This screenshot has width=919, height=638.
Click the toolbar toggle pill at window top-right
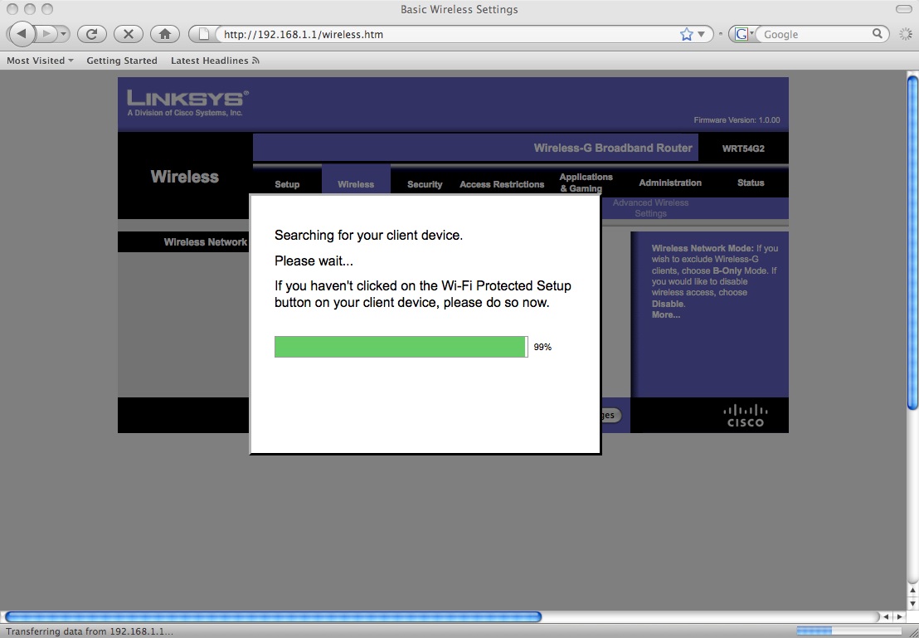point(904,9)
